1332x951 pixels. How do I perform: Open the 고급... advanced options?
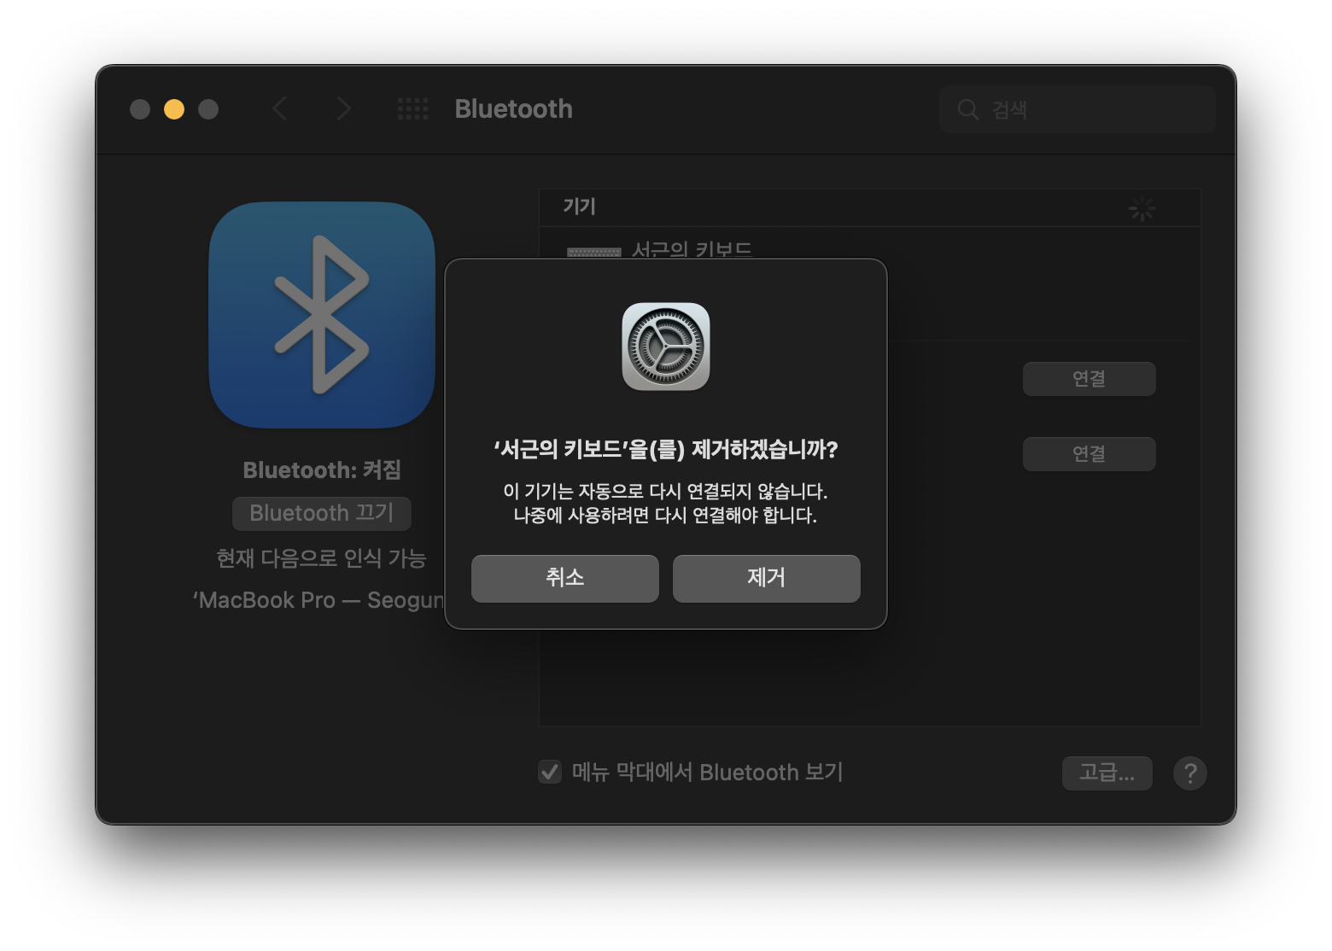[x=1107, y=773]
